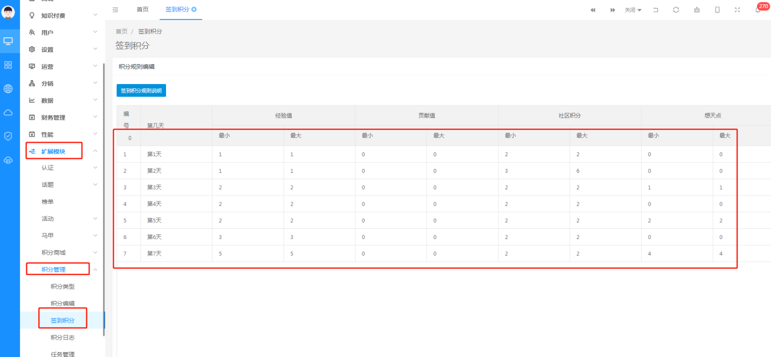Click the 首页 breadcrumb link

[x=121, y=31]
